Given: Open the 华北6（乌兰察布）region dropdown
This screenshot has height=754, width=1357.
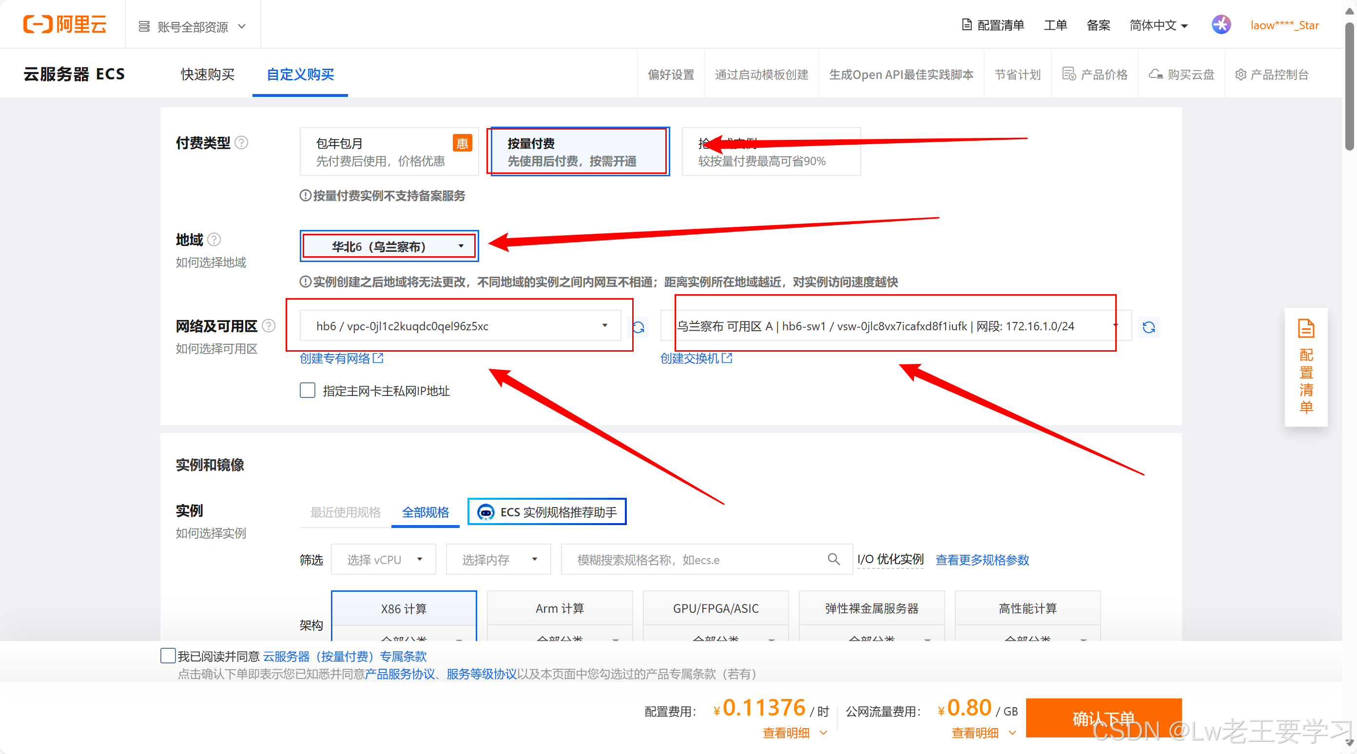Looking at the screenshot, I should (389, 246).
